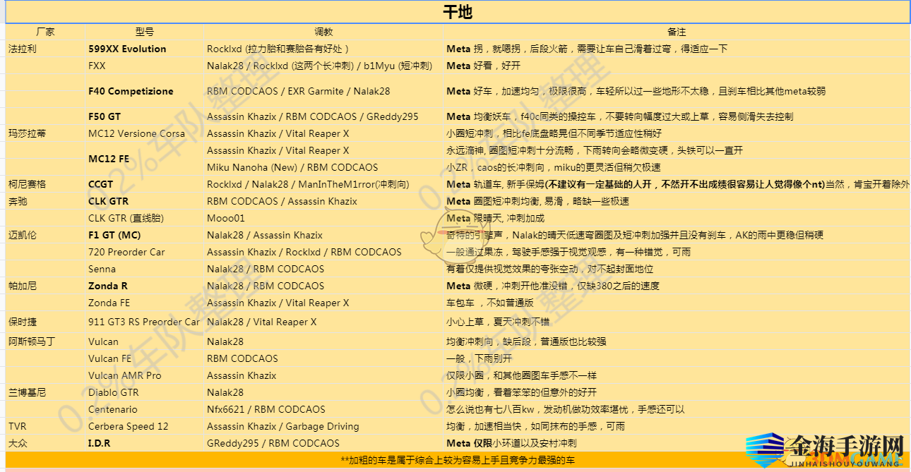Select the F50 GT cell
Image resolution: width=911 pixels, height=472 pixels.
click(145, 116)
